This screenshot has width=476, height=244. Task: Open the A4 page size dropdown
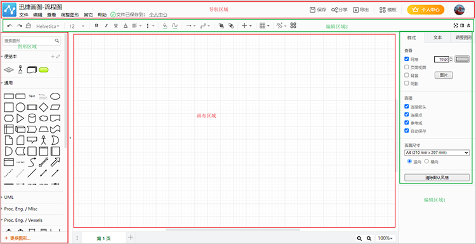click(437, 152)
